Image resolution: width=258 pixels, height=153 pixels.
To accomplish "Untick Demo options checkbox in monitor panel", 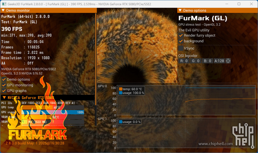I will tap(4, 79).
